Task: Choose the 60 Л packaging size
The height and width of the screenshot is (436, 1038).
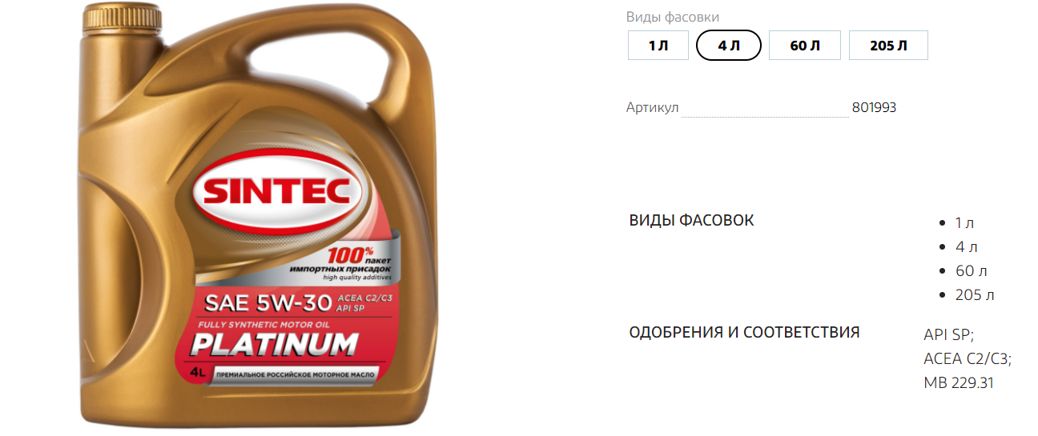Action: 805,46
